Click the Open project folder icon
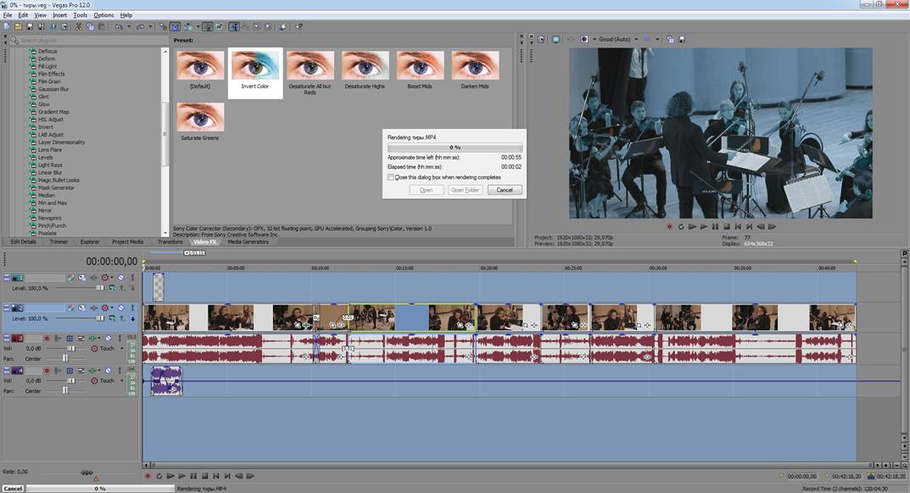The width and height of the screenshot is (910, 493). click(x=19, y=26)
